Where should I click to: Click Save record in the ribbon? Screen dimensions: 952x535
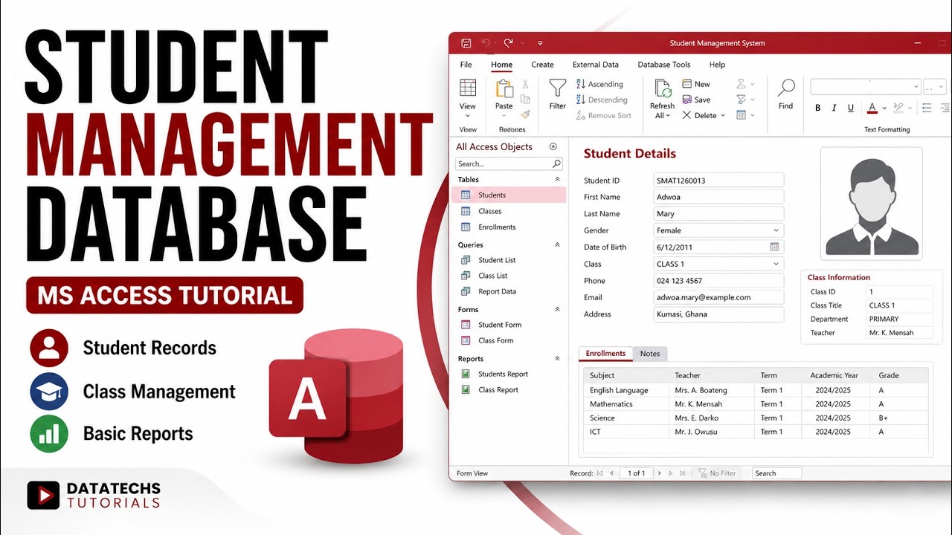point(696,100)
